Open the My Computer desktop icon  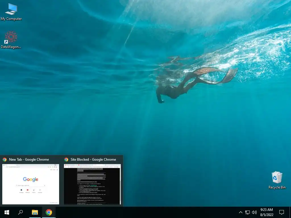(x=11, y=12)
